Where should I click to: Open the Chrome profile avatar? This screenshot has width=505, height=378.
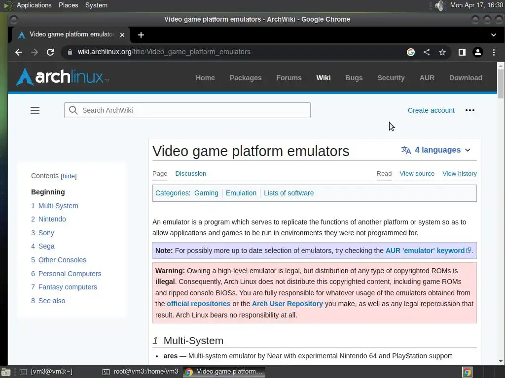click(477, 52)
